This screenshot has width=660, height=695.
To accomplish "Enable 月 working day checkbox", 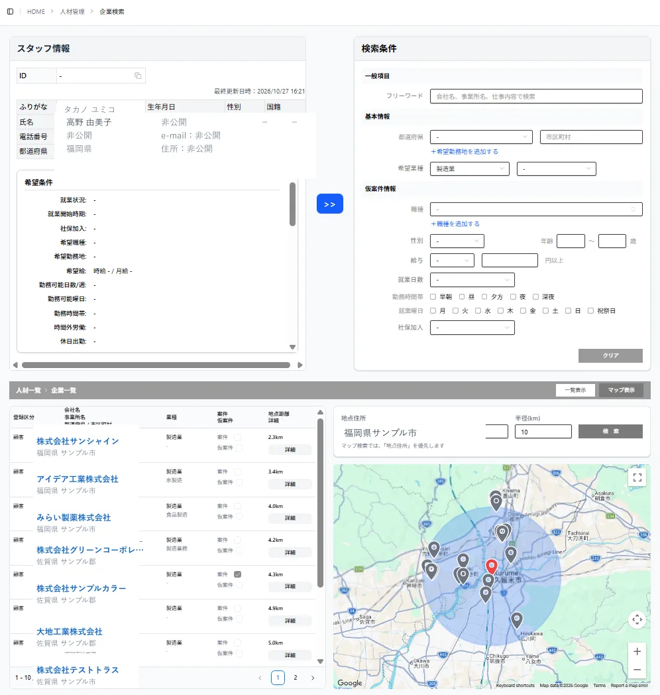I will [x=433, y=311].
